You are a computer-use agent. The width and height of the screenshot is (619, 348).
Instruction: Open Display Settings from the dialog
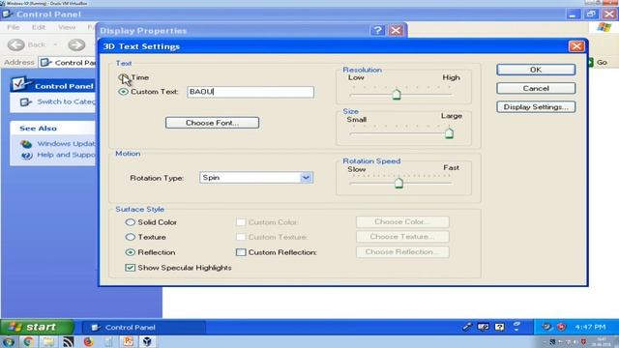tap(536, 107)
